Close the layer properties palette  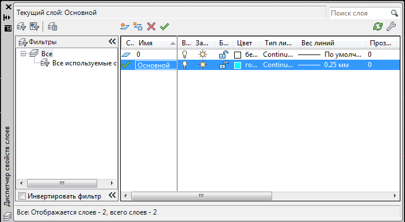[x=8, y=7]
